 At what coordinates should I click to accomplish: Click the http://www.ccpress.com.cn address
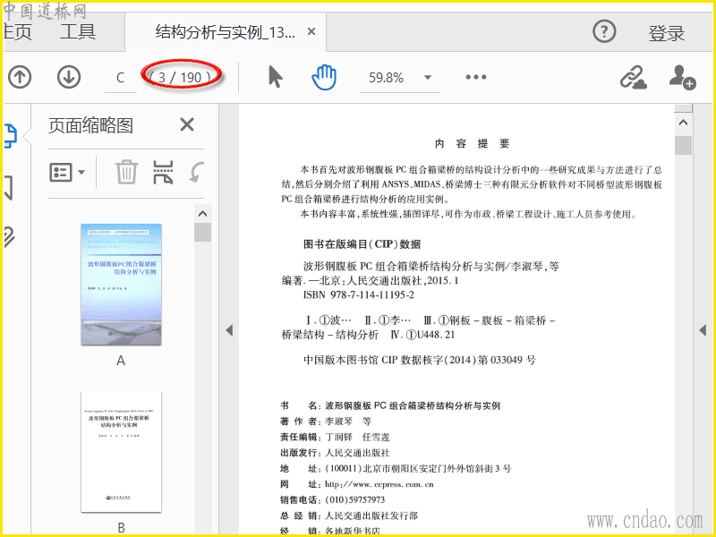pos(379,484)
